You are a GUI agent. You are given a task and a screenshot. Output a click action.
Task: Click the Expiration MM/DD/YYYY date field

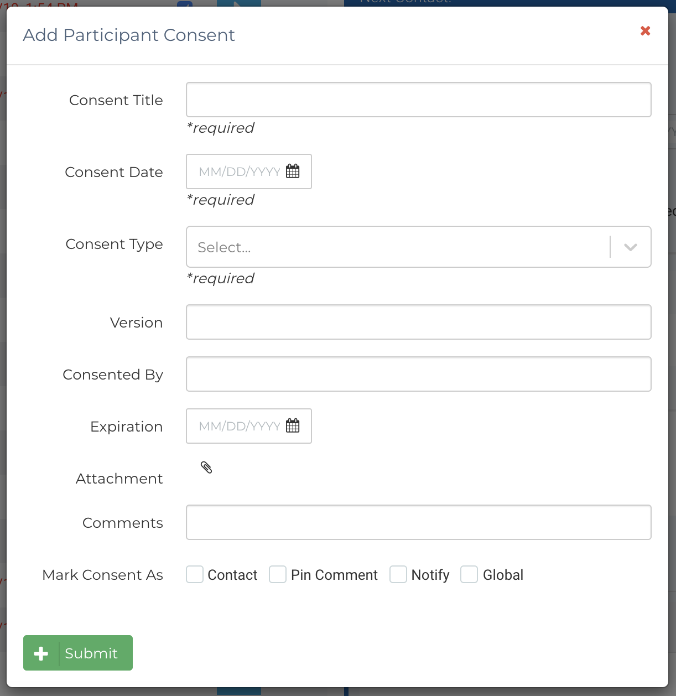(239, 426)
